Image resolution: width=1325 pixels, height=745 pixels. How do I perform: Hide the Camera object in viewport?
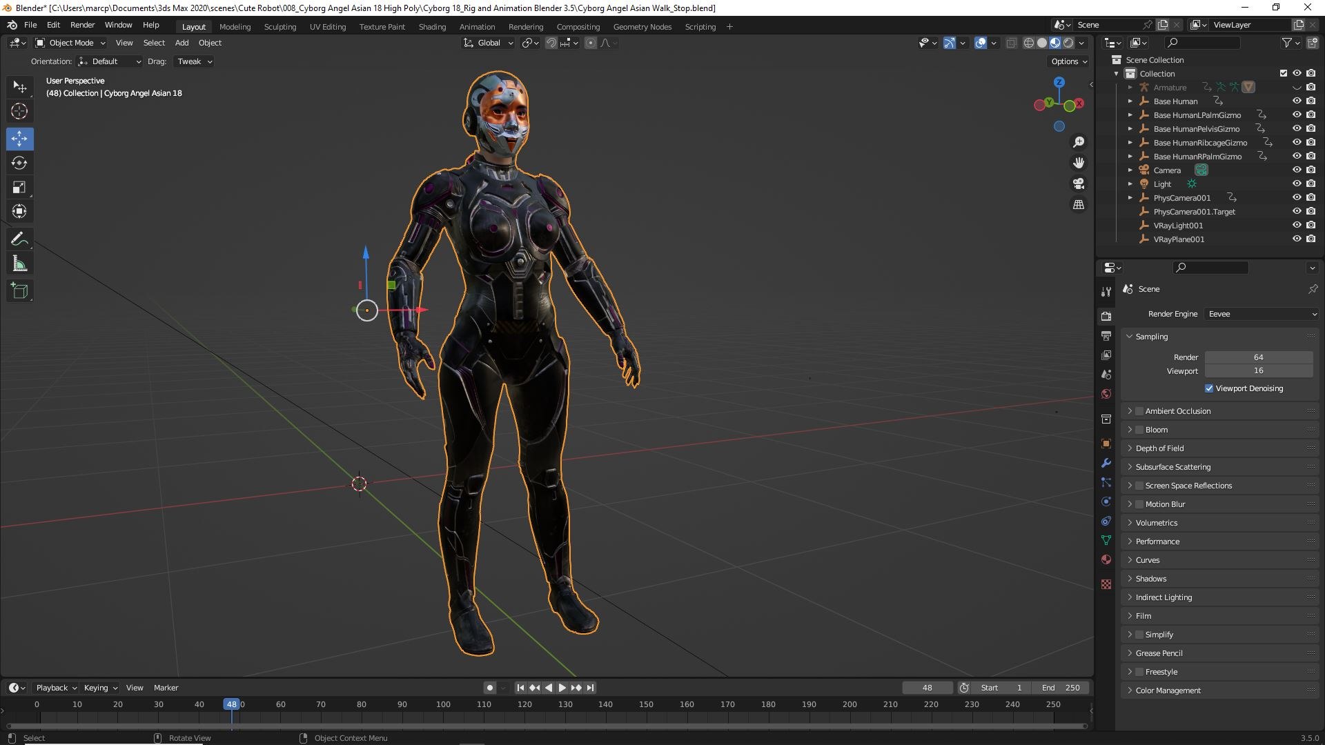[x=1297, y=170]
